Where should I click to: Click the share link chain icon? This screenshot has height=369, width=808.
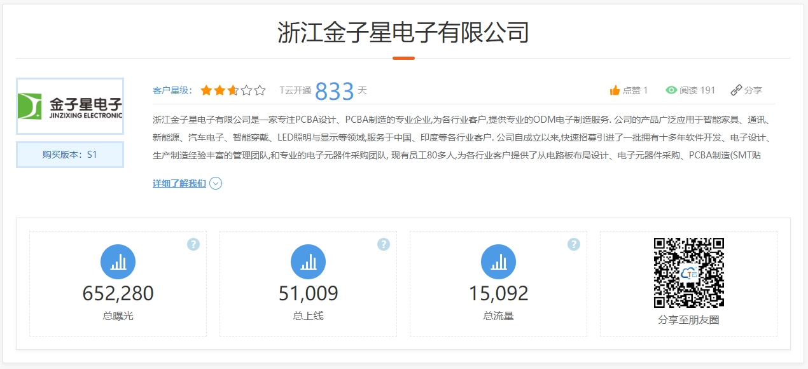(736, 90)
